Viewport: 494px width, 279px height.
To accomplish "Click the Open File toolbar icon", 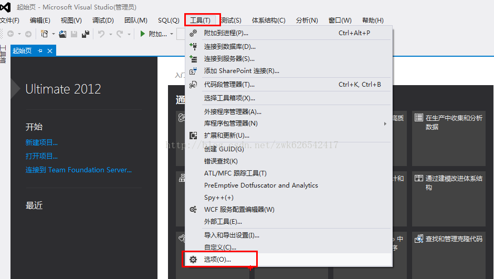I will click(62, 34).
